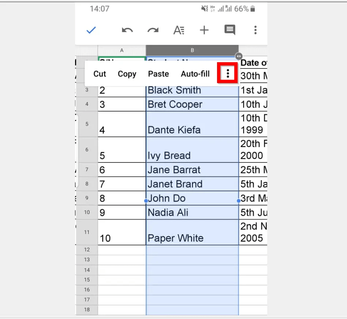Open the toolbar overflow menu

pos(255,30)
